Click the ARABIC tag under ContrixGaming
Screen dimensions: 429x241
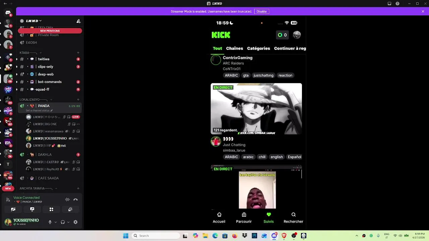pos(231,75)
